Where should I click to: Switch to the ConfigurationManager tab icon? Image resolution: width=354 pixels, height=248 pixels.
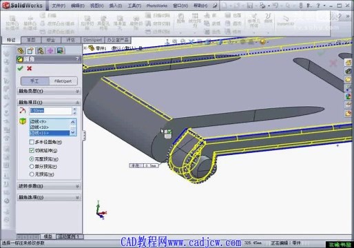pyautogui.click(x=41, y=50)
